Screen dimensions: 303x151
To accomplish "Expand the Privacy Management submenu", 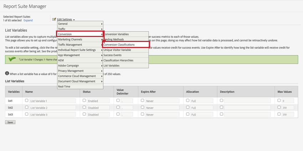I will point(80,71).
